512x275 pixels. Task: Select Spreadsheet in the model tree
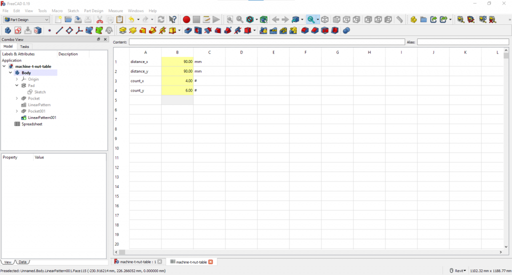(31, 124)
